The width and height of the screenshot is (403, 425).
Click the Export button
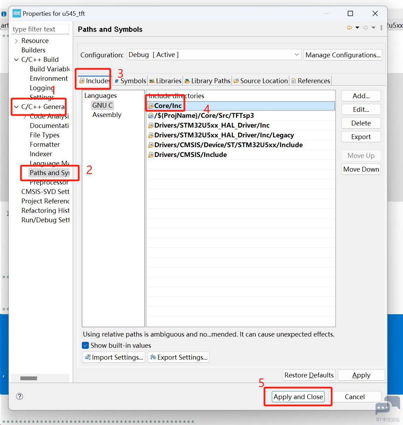[361, 137]
